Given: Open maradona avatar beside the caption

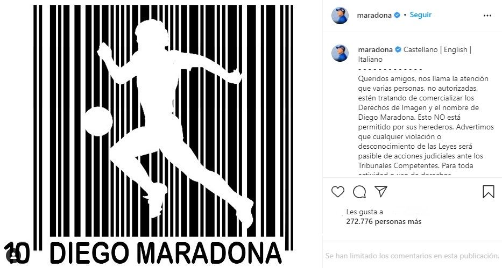Looking at the screenshot, I should (x=340, y=53).
